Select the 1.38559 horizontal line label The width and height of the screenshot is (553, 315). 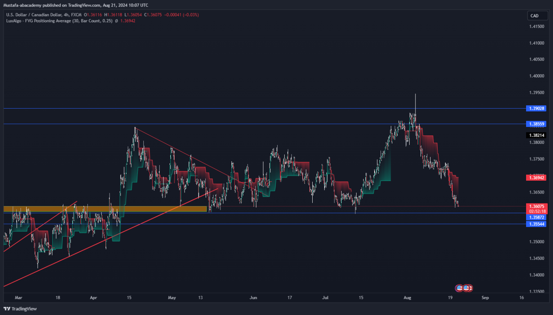pyautogui.click(x=536, y=124)
